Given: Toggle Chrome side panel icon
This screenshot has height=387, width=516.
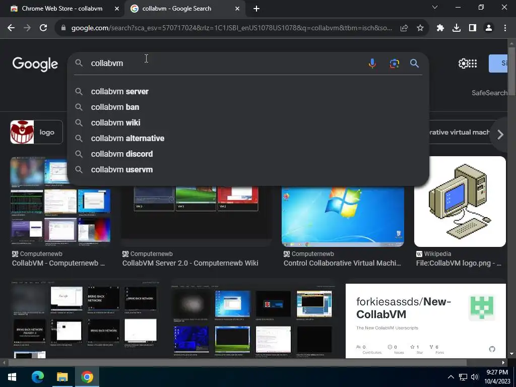Looking at the screenshot, I should tap(473, 28).
